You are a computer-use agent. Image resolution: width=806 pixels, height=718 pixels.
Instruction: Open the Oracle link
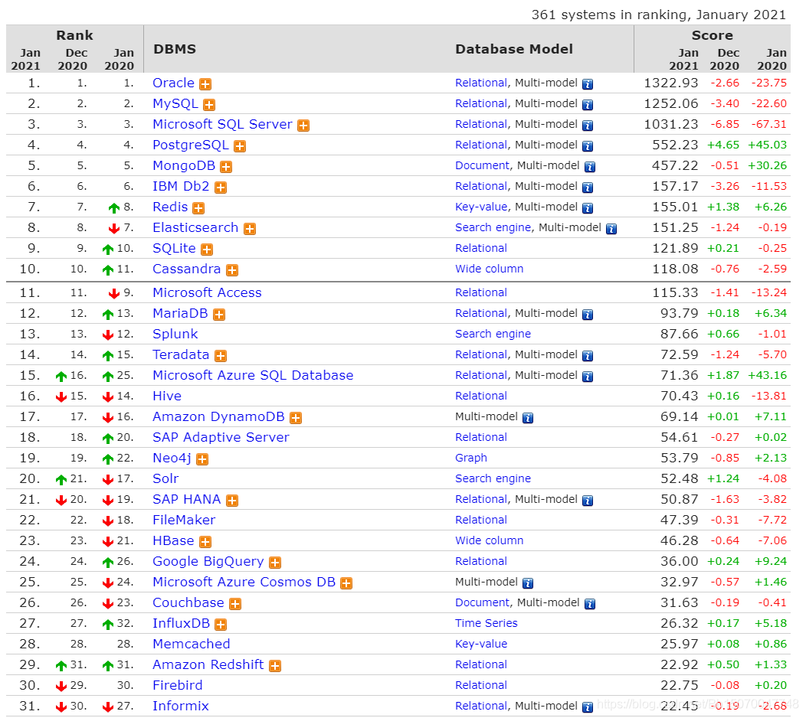tap(174, 83)
